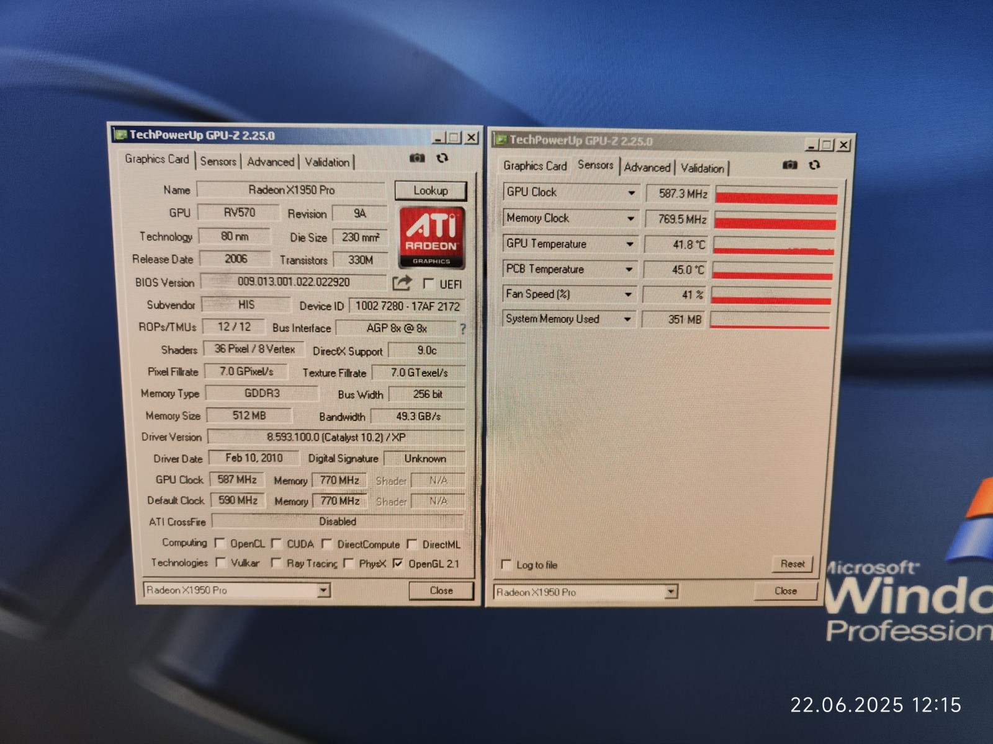993x744 pixels.
Task: Toggle the OpenGL 2.1 checkbox
Action: pyautogui.click(x=398, y=564)
